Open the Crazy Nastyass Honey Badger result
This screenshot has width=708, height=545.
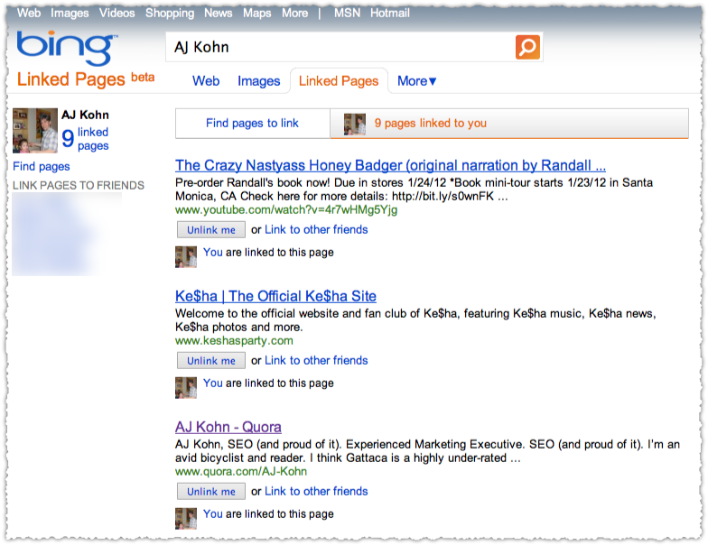click(390, 165)
